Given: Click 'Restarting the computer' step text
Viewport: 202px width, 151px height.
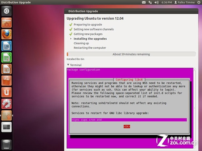Looking at the screenshot, I should point(90,48).
